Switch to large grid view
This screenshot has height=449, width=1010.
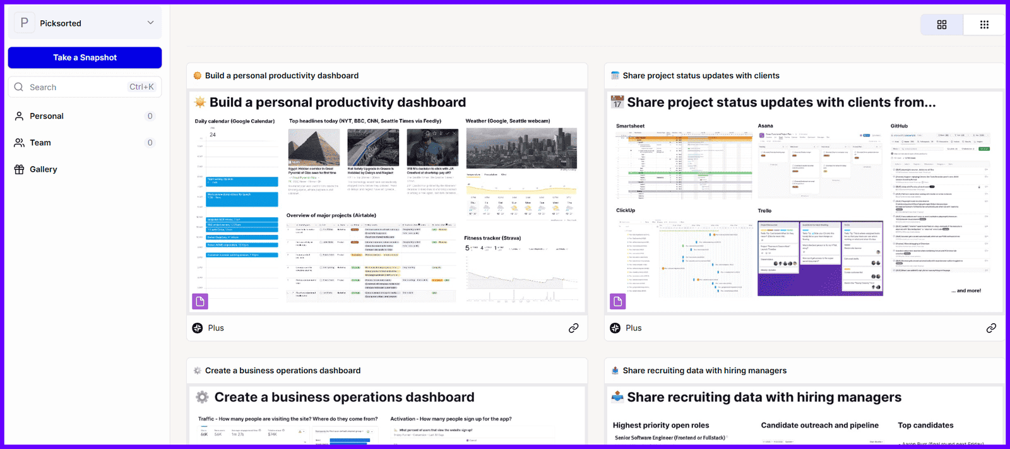tap(941, 25)
